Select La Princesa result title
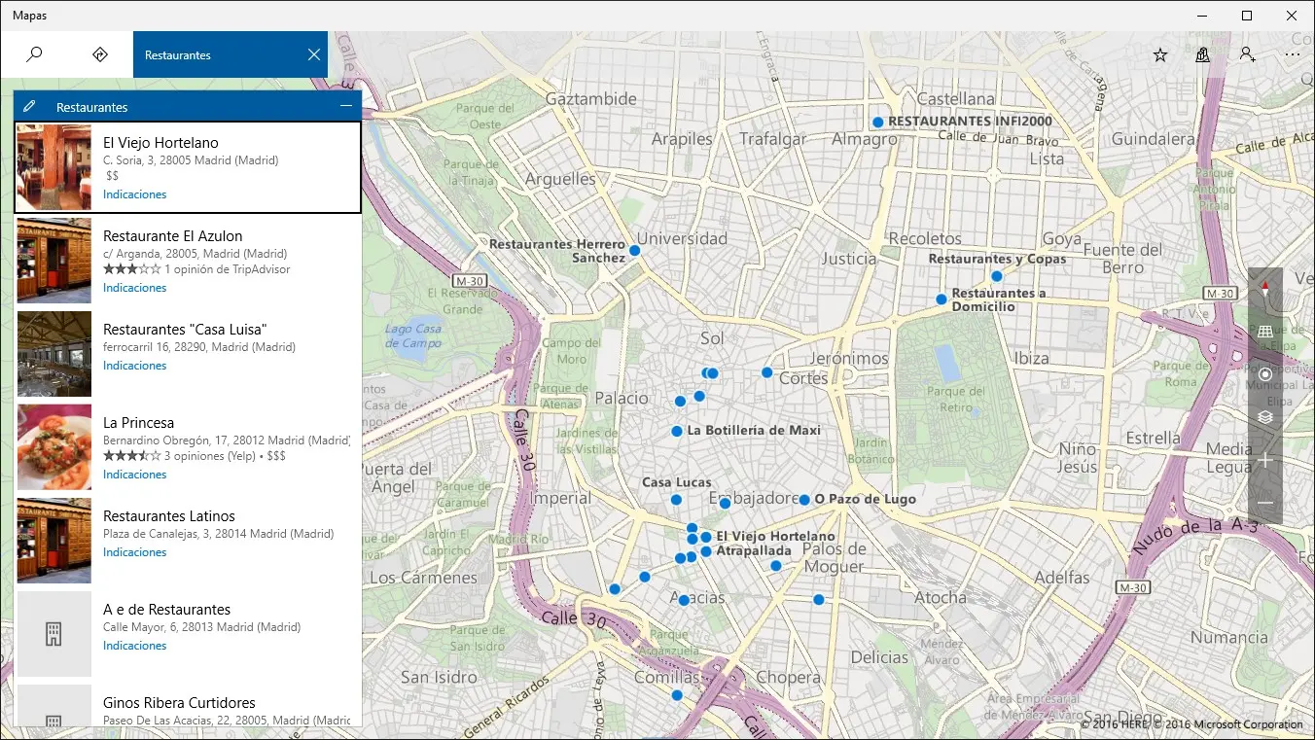 pyautogui.click(x=139, y=423)
